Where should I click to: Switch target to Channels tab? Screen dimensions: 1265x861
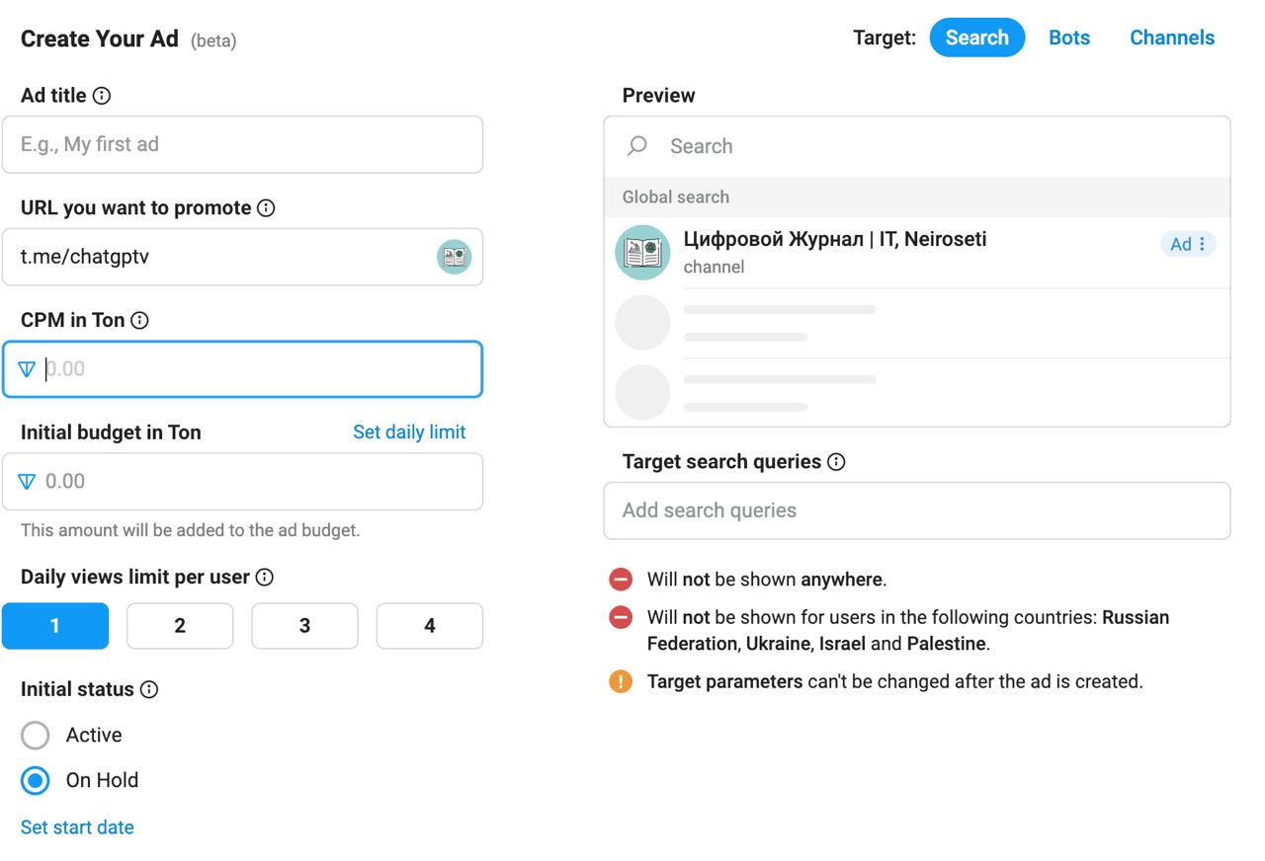1172,39
